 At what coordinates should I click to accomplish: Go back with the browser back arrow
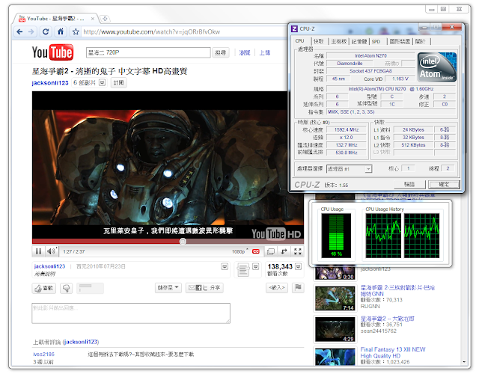[x=19, y=31]
